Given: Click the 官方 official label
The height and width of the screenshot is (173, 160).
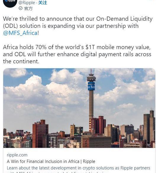Looking at the screenshot, I should [x=28, y=8].
